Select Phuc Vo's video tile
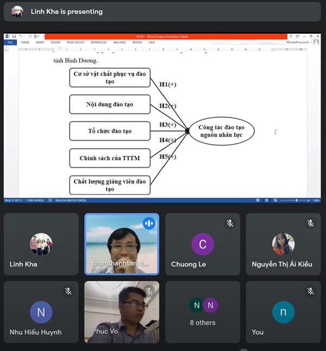This screenshot has height=351, width=326. pos(122,312)
